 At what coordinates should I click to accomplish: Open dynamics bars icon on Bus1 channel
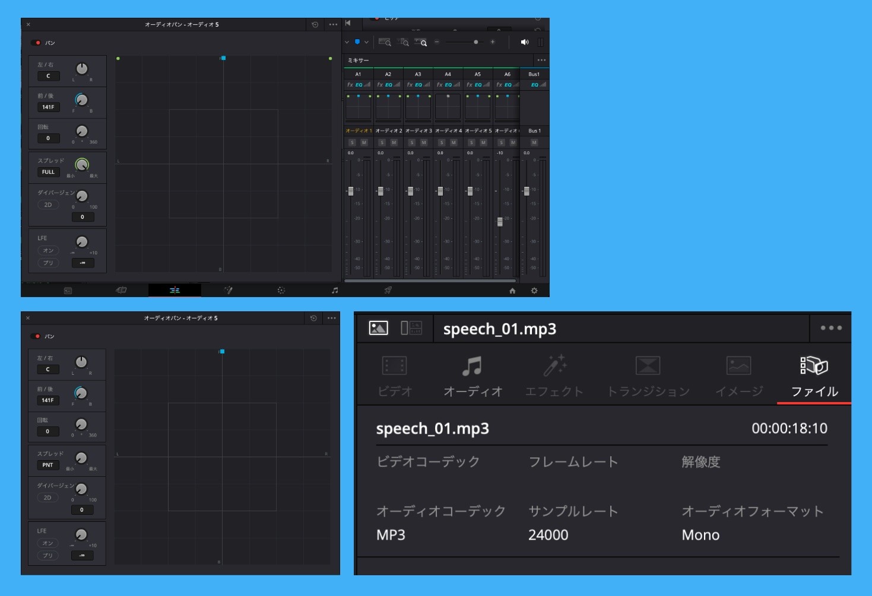click(543, 85)
